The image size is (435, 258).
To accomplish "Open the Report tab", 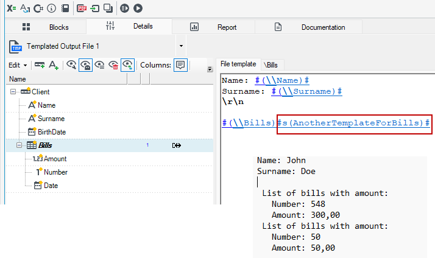I will point(213,27).
